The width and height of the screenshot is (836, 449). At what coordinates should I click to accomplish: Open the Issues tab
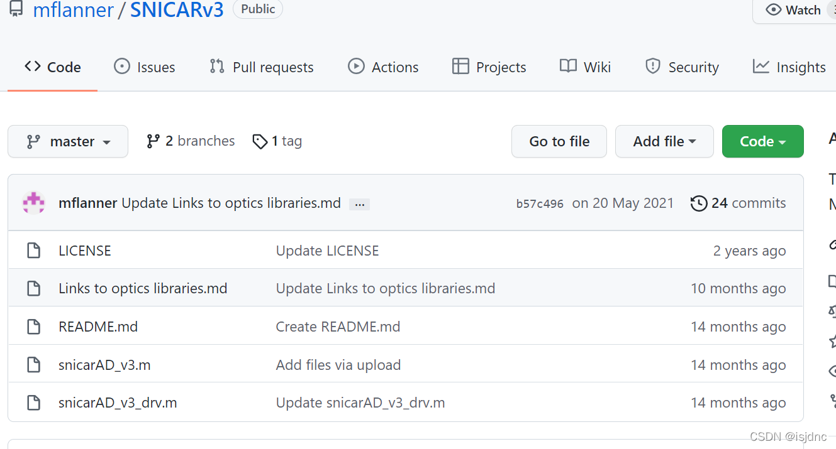[144, 67]
